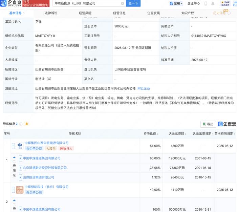This screenshot has height=212, width=237.
Task: Click 央企子公司 tag under 中煤集团山西华昱
Action: pos(34,149)
